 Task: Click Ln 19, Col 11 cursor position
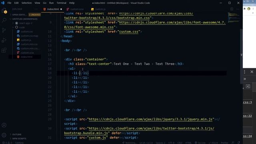click(x=146, y=143)
